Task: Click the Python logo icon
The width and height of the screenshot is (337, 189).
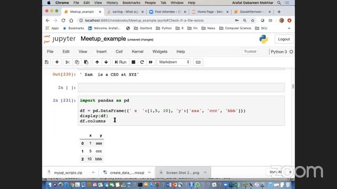Action: point(263,39)
